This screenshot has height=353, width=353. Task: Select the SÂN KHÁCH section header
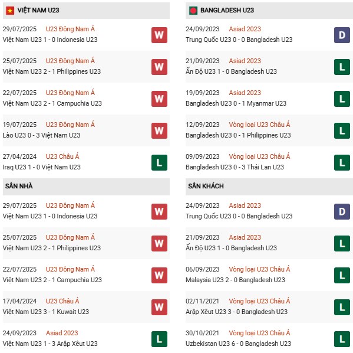coord(269,187)
